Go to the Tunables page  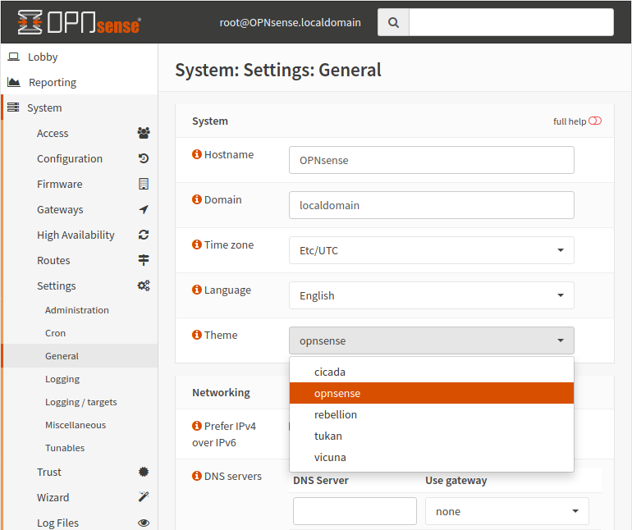click(x=65, y=448)
